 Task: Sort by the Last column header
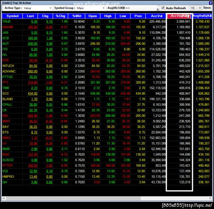coord(30,16)
